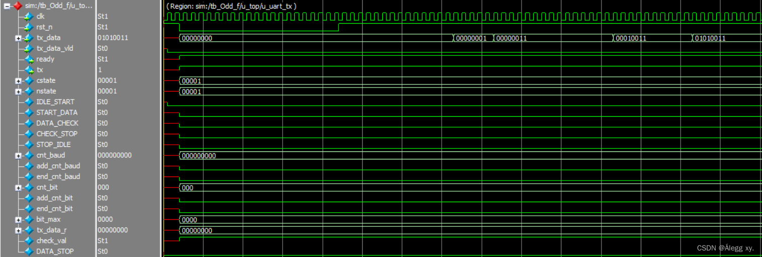
Task: Expand the cstate signal bus
Action: (x=19, y=80)
